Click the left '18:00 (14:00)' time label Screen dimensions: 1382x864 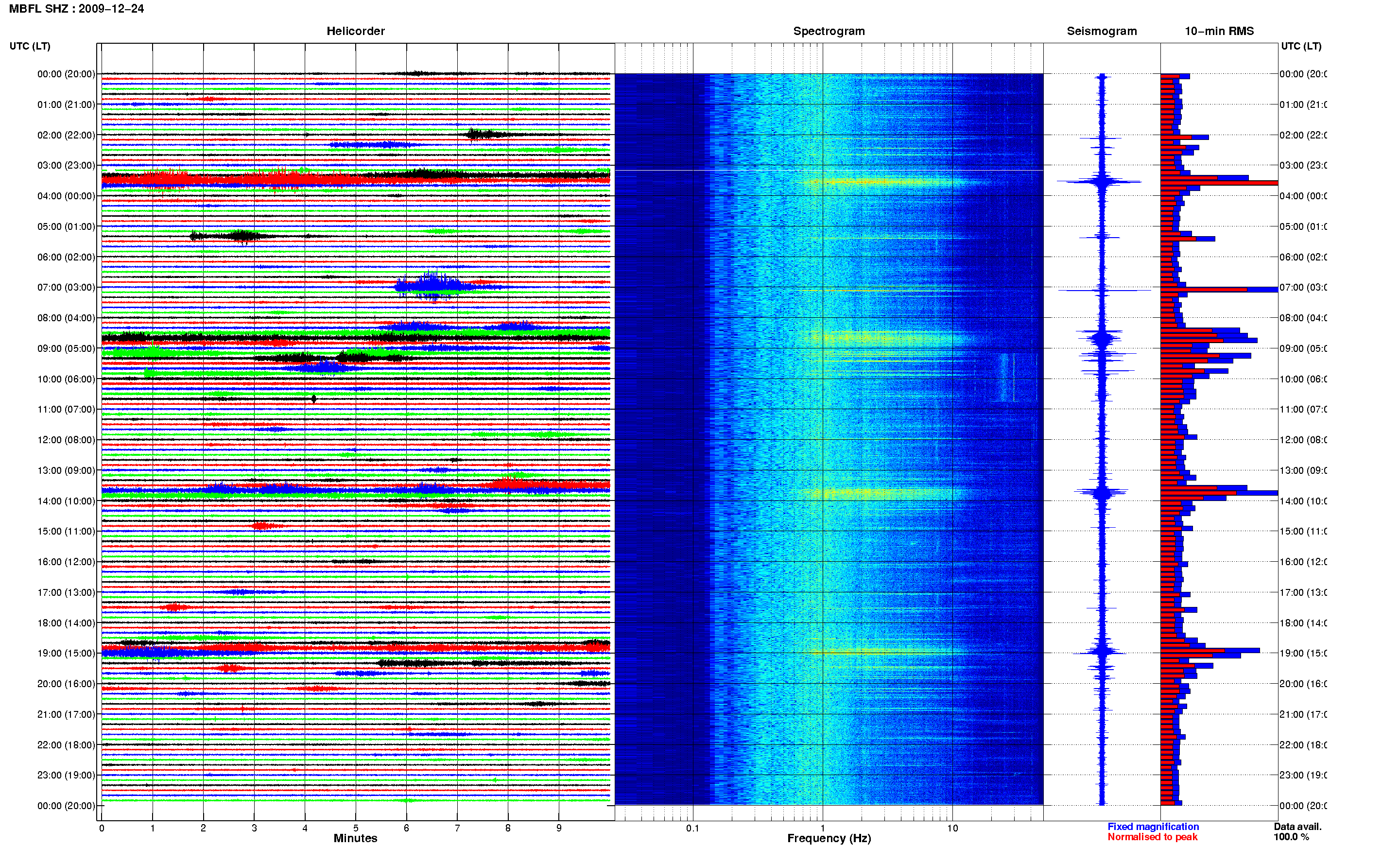tap(66, 623)
